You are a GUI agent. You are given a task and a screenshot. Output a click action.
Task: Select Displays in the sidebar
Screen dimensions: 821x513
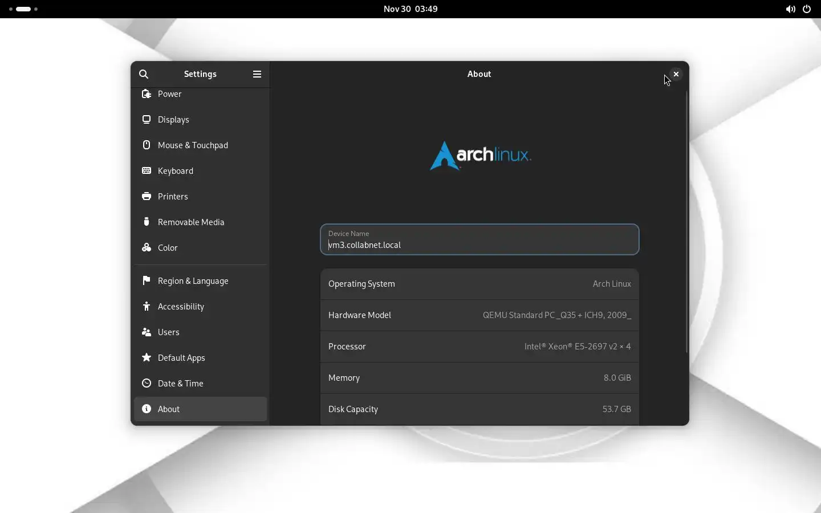click(x=201, y=120)
